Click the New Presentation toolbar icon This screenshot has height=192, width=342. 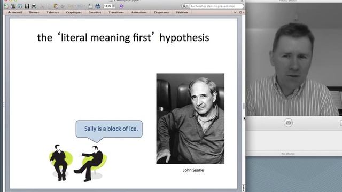[6, 6]
